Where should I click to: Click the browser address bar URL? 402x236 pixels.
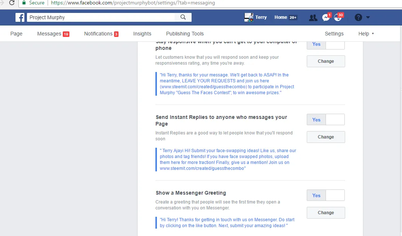click(133, 3)
